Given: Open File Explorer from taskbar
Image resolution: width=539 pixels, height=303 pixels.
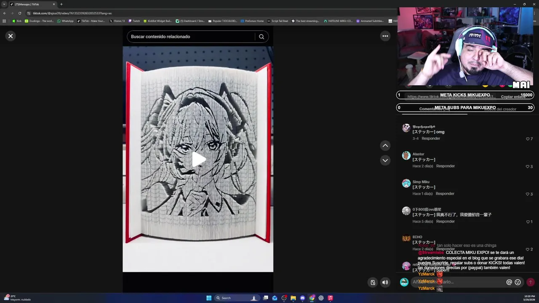Looking at the screenshot, I should pos(293,298).
